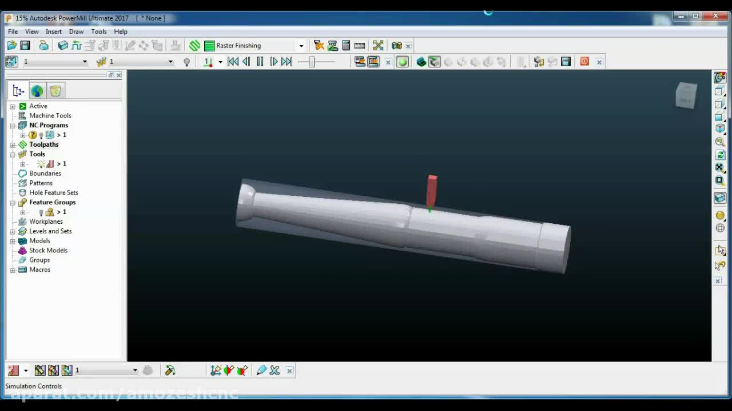The width and height of the screenshot is (732, 411).
Task: Expand the Models tree node
Action: tap(13, 241)
